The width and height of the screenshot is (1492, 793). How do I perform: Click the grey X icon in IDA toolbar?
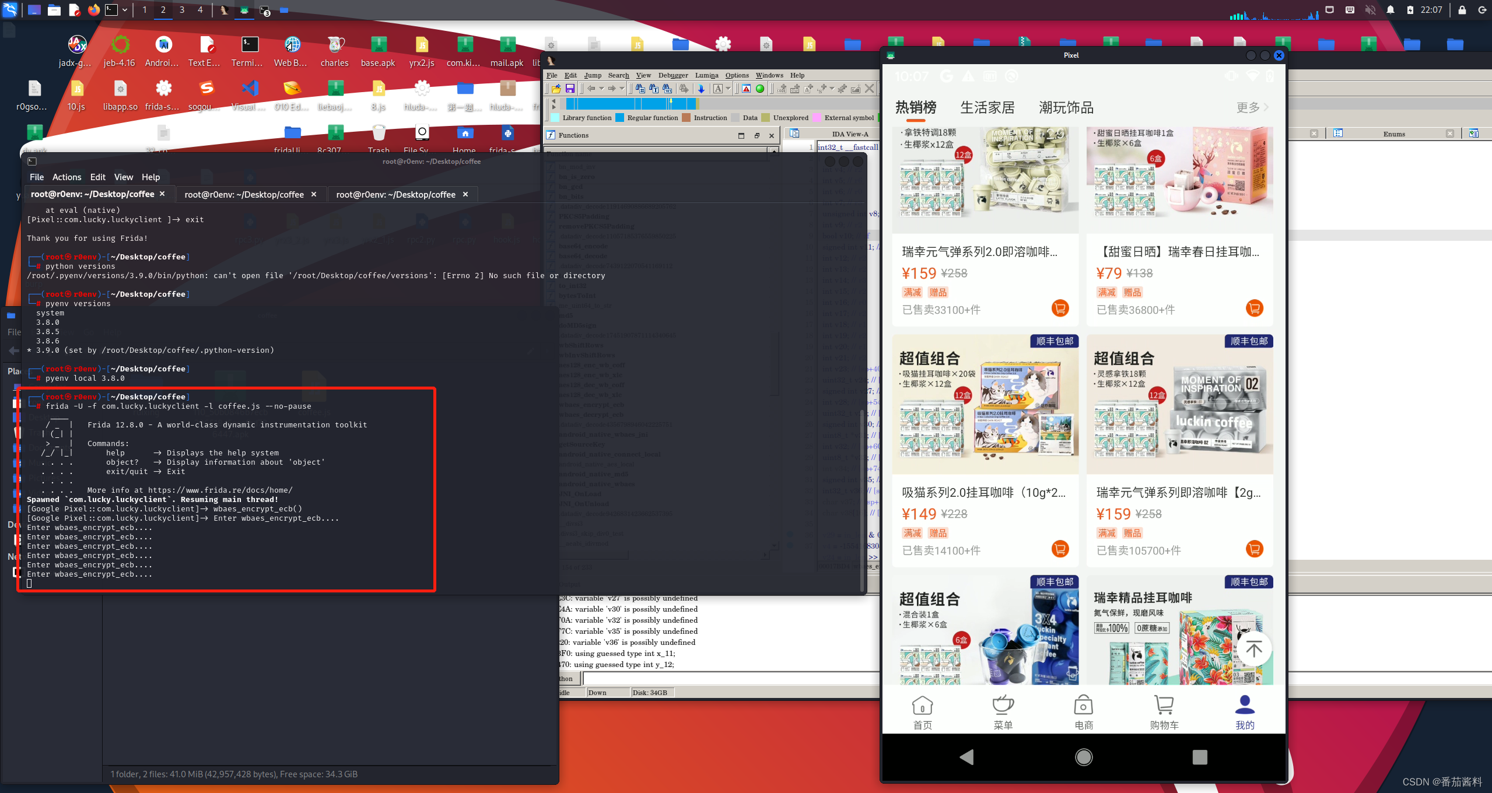[x=869, y=89]
